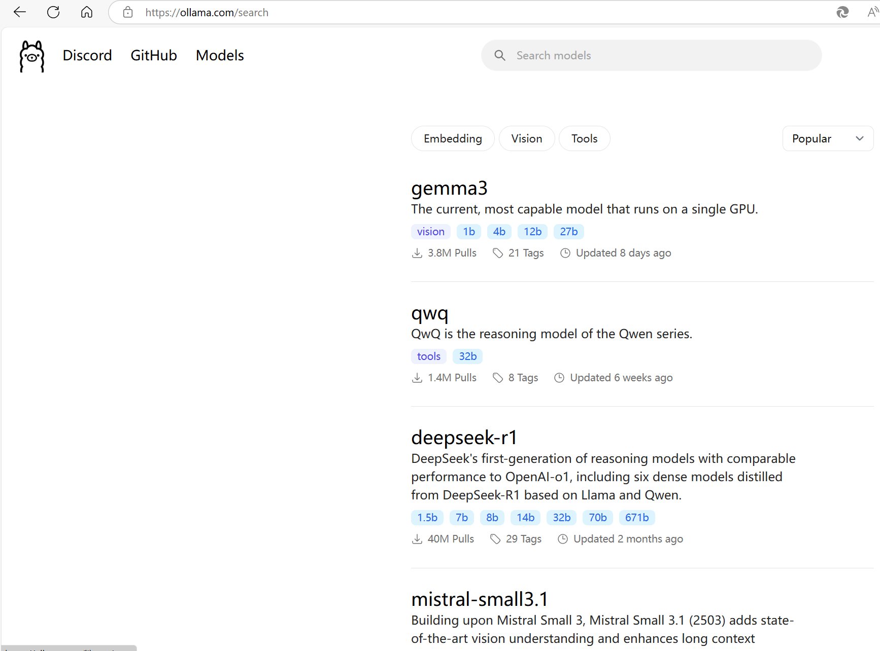
Task: Click the magnifier icon in search box
Action: click(x=500, y=55)
